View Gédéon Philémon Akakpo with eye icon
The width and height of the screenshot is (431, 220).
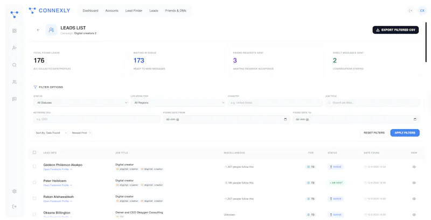pyautogui.click(x=414, y=167)
